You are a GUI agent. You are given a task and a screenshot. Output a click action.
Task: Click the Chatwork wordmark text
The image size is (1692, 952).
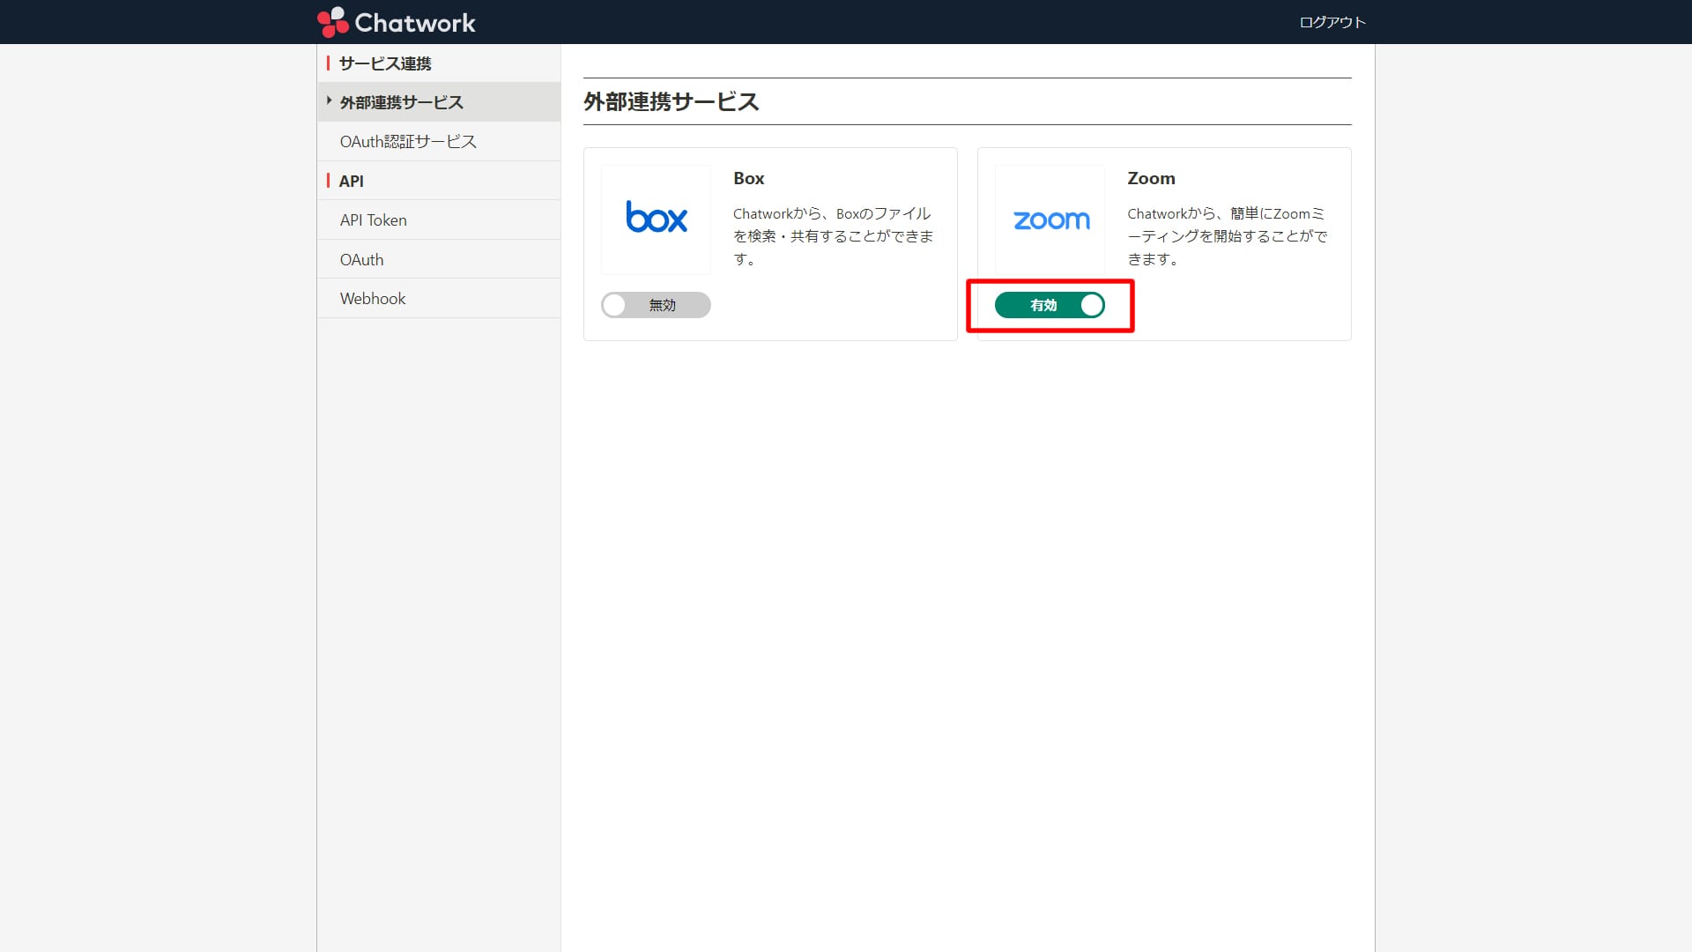click(x=415, y=22)
